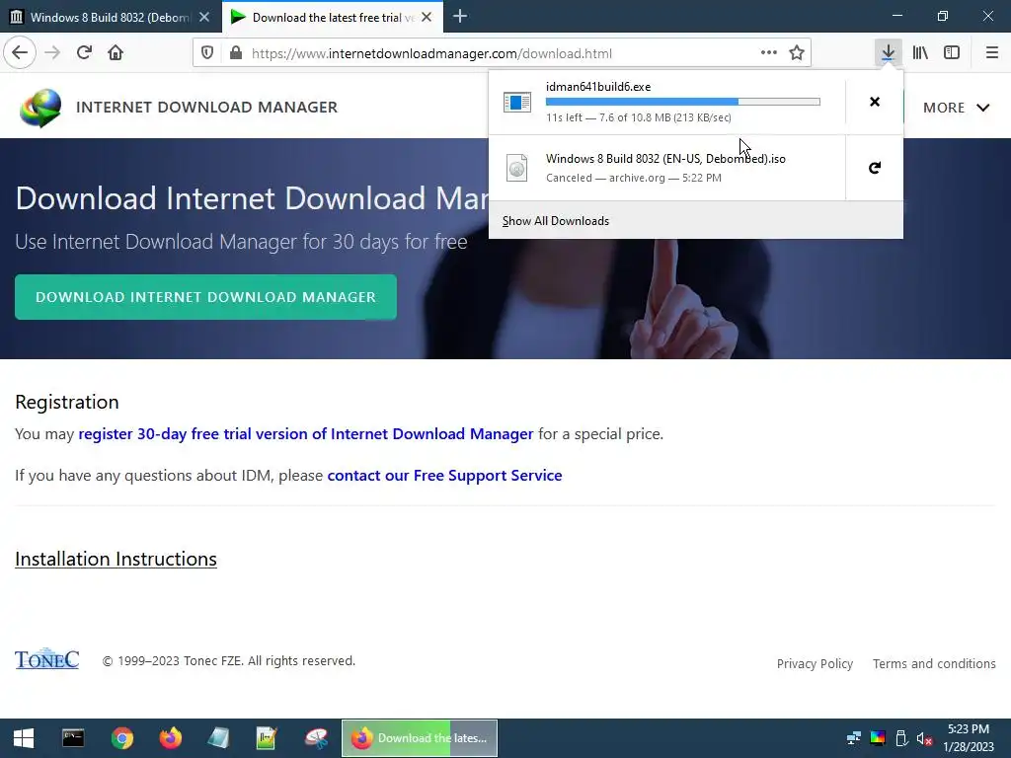
Task: Click 'Use Internet Download Manager for 30 days' subtitle
Action: (241, 242)
